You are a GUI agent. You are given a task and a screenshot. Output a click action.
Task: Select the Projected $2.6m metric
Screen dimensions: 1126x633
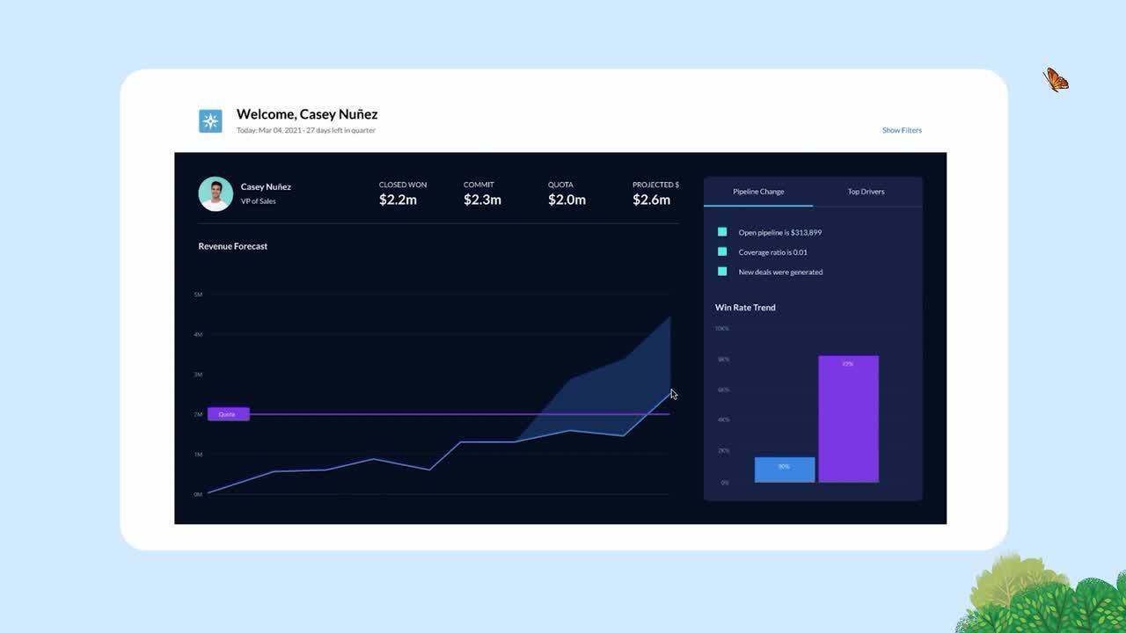(x=651, y=194)
